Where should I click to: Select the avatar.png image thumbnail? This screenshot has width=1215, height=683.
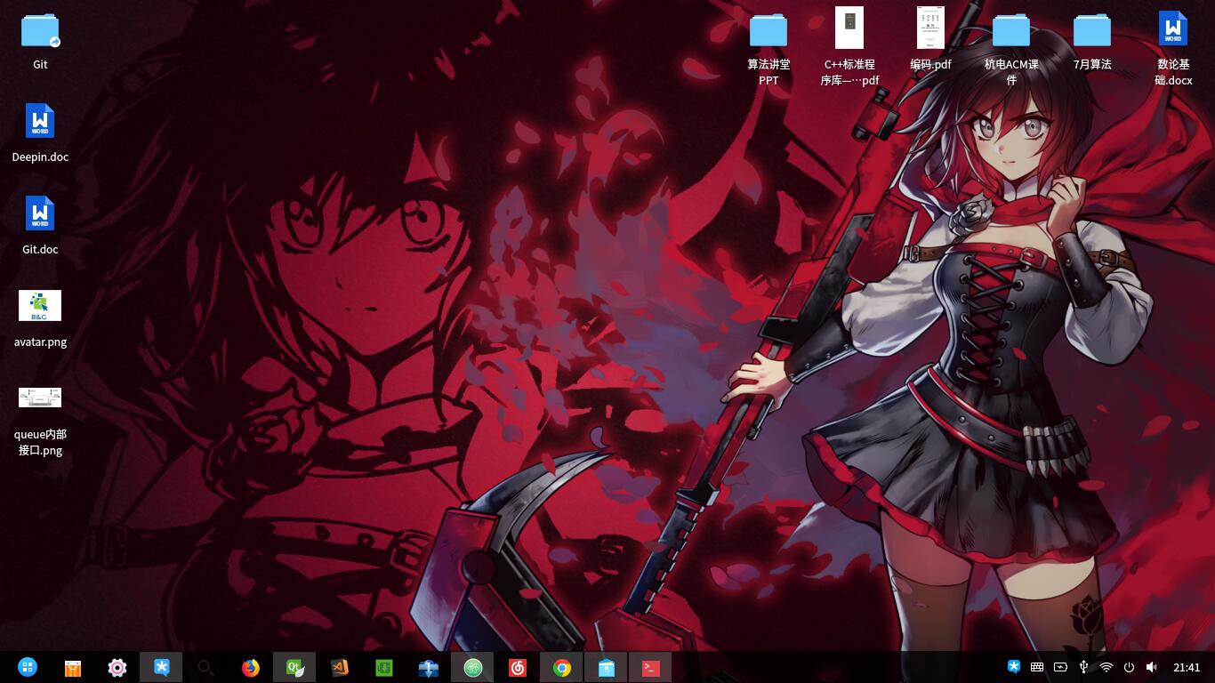pos(40,306)
